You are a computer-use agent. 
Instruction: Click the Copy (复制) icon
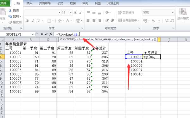(x=10, y=16)
